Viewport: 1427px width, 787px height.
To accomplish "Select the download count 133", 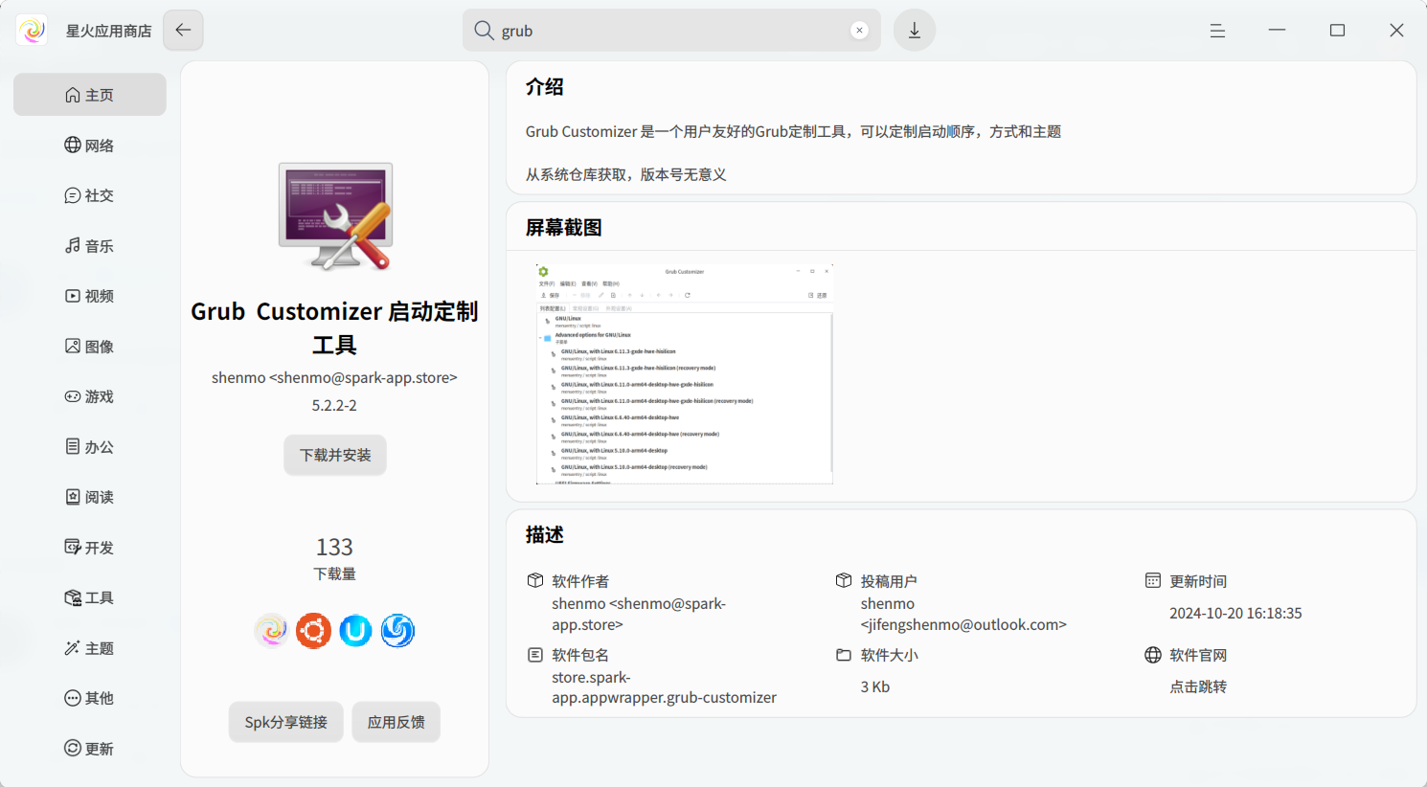I will [334, 547].
